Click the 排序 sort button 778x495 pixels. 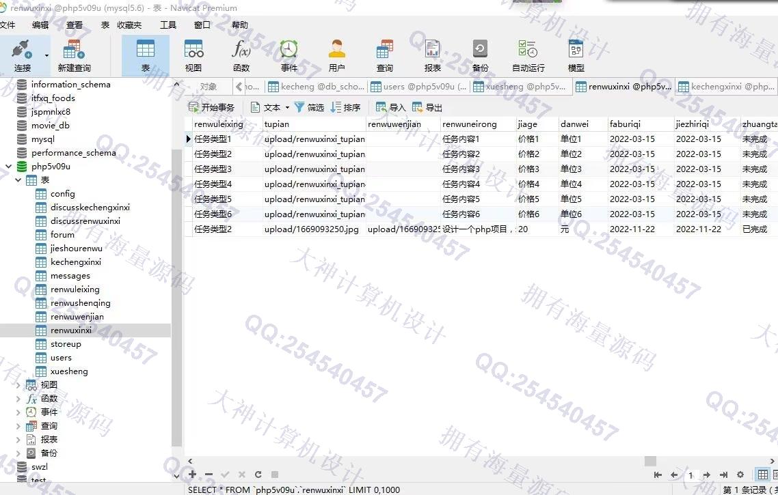(x=345, y=107)
